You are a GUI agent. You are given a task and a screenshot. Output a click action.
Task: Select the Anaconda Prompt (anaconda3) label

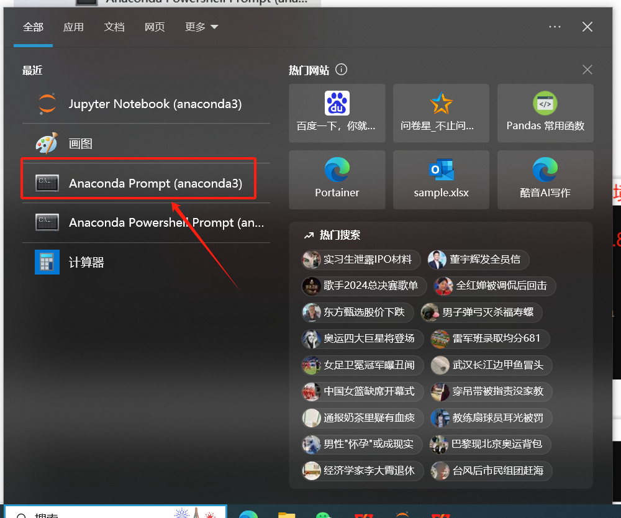156,183
